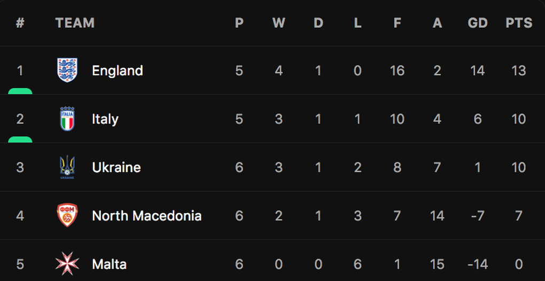
Task: Open the Italy team link
Action: [x=105, y=120]
